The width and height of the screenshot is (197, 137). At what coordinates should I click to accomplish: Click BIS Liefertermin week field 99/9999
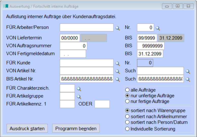[147, 38]
